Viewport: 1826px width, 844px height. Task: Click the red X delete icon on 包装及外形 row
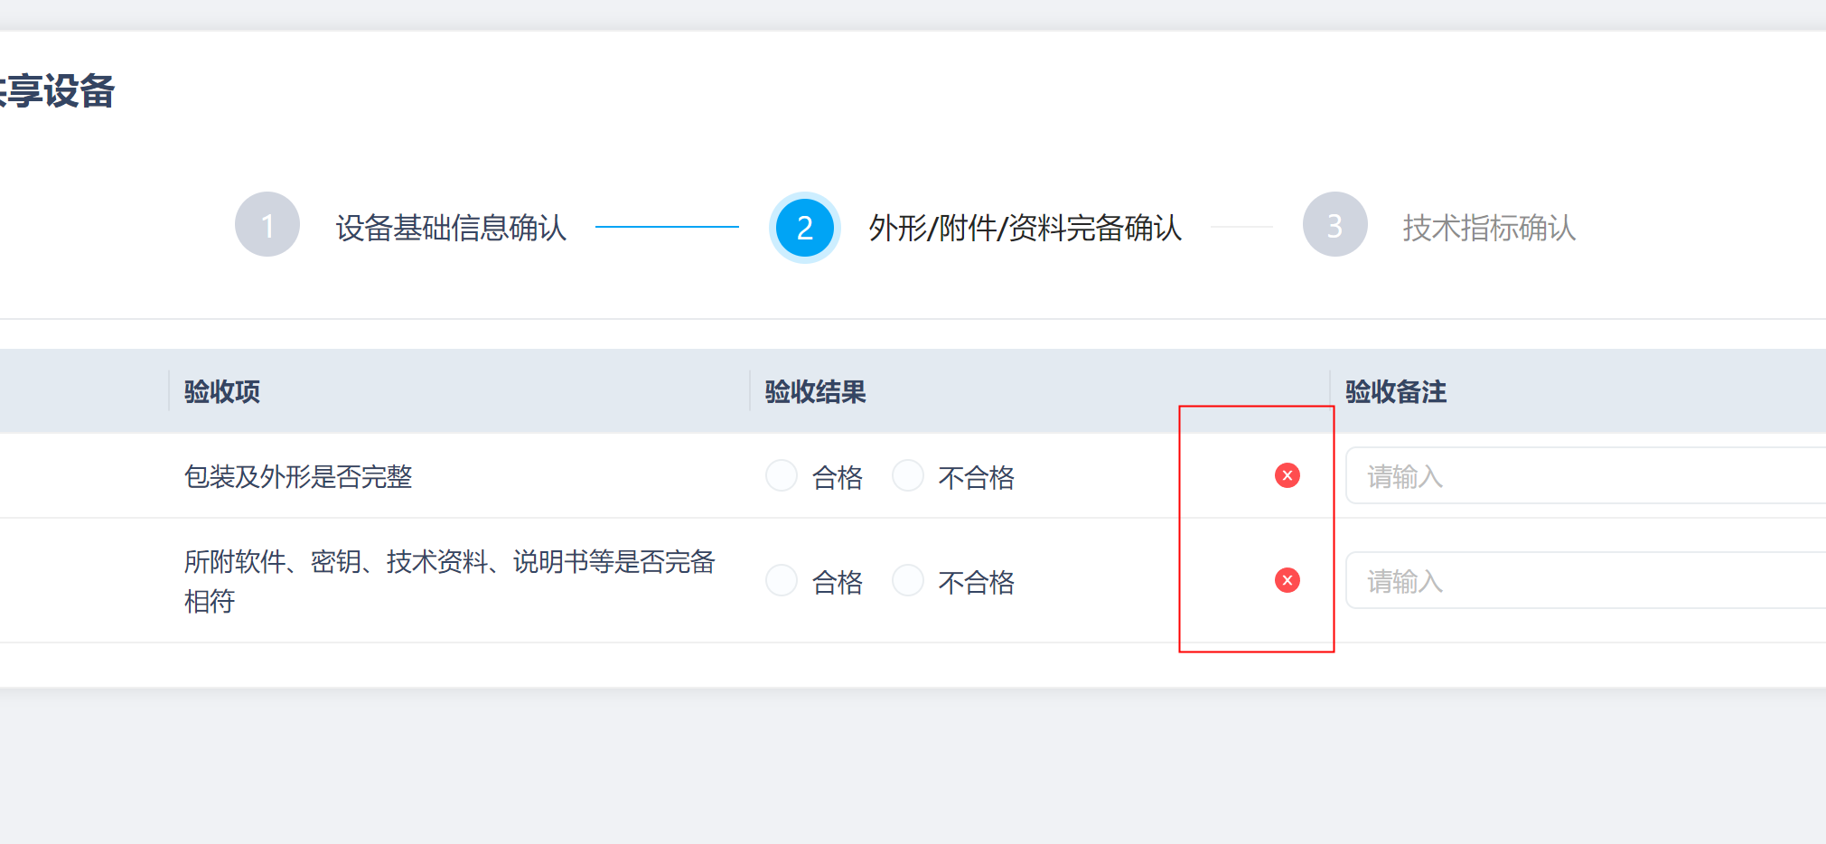click(1287, 475)
